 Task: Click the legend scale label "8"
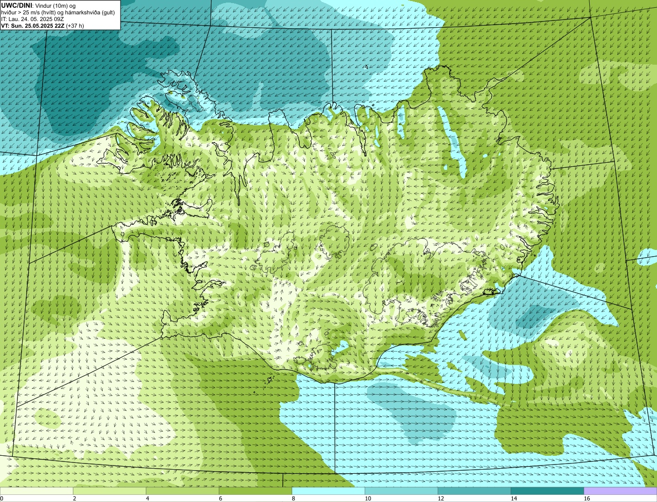point(293,498)
